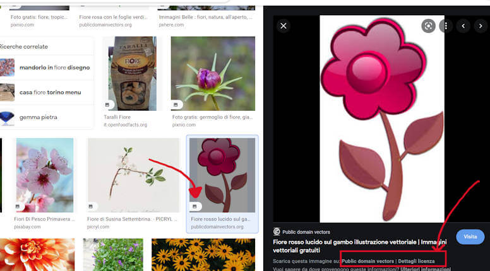Open the three-dot more options menu
The width and height of the screenshot is (490, 271).
click(446, 26)
